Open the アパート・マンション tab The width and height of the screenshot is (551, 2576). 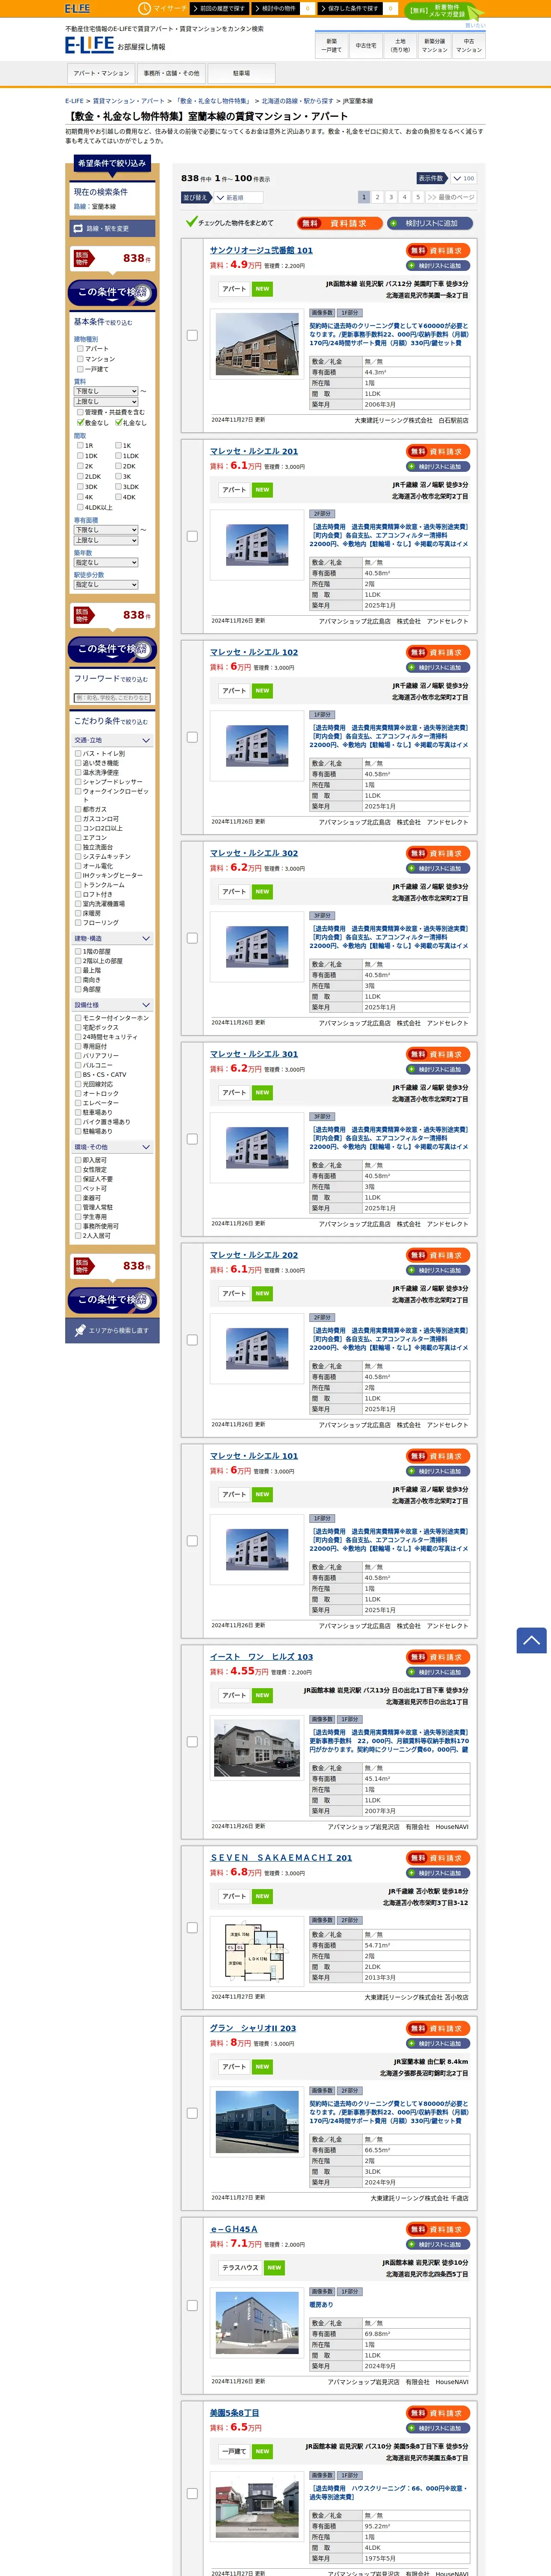(x=101, y=73)
